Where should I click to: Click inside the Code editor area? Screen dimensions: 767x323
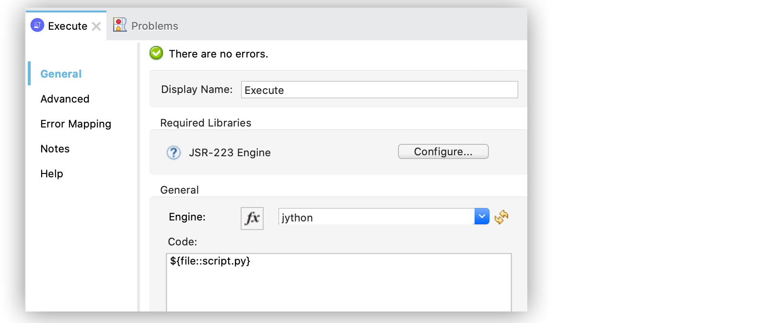(338, 285)
